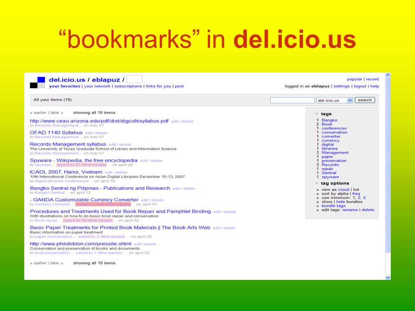Viewport: 415px width, 311px height.
Task: Hide tag bundles
Action: coord(340,202)
